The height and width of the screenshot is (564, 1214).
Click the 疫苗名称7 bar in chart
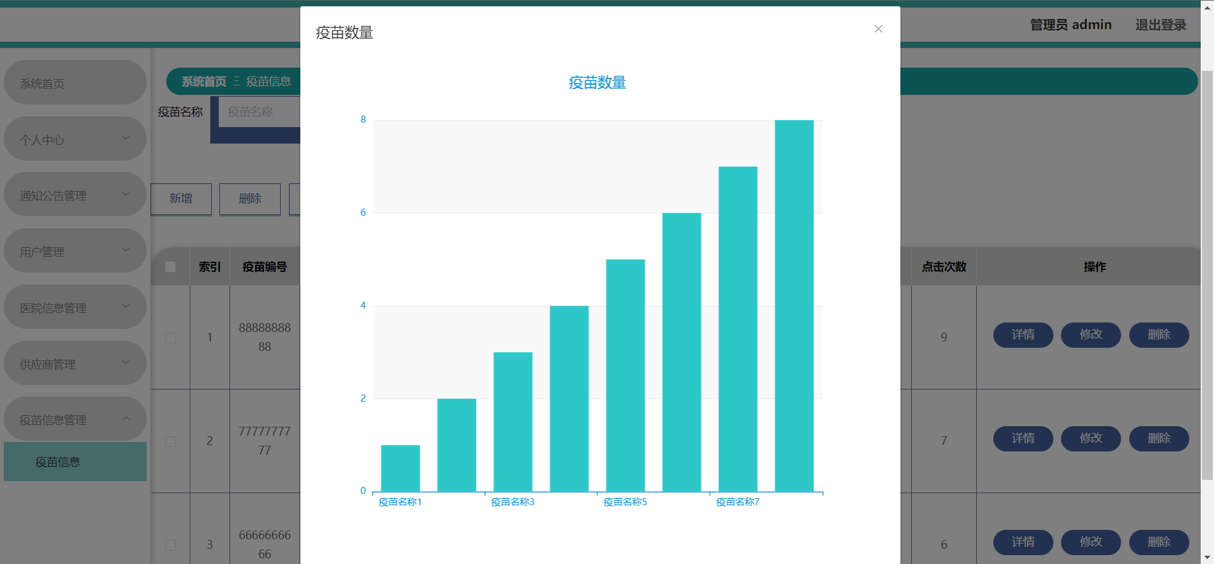pyautogui.click(x=738, y=329)
